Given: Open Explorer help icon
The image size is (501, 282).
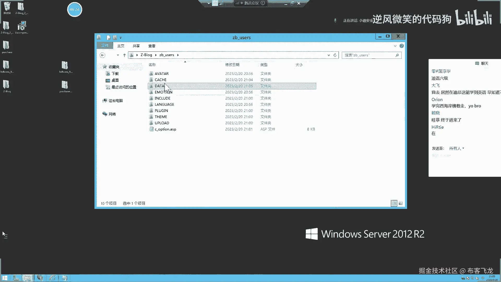Looking at the screenshot, I should (x=402, y=46).
